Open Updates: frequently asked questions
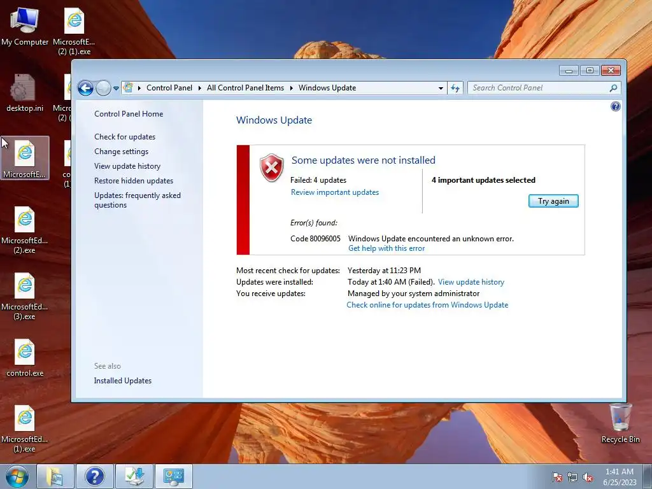This screenshot has width=652, height=489. coord(138,200)
